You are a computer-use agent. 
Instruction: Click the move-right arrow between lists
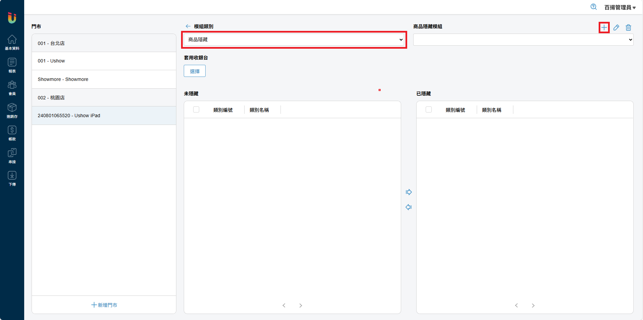click(409, 192)
